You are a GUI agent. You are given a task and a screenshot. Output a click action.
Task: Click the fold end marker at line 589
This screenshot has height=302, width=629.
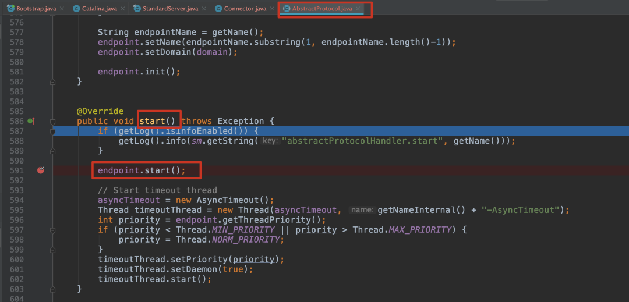[52, 151]
